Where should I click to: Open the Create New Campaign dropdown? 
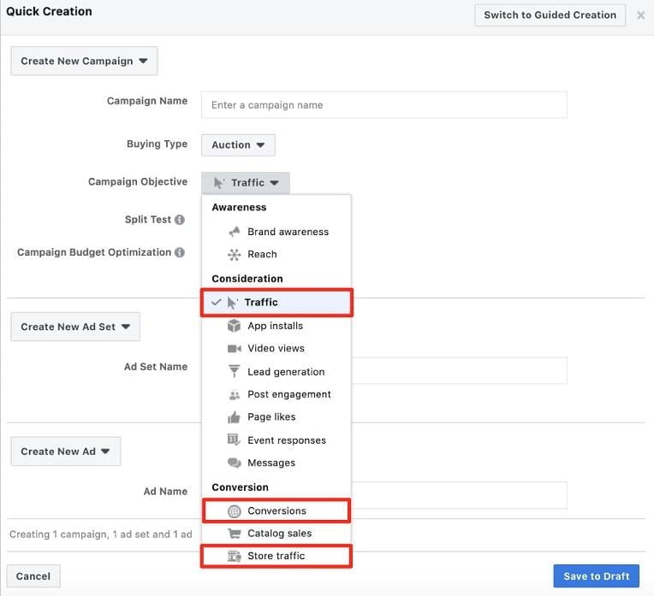point(84,62)
